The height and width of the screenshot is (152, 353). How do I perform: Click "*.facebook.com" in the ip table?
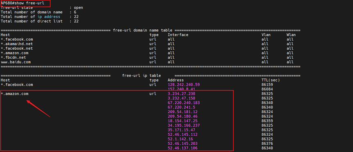point(17,84)
